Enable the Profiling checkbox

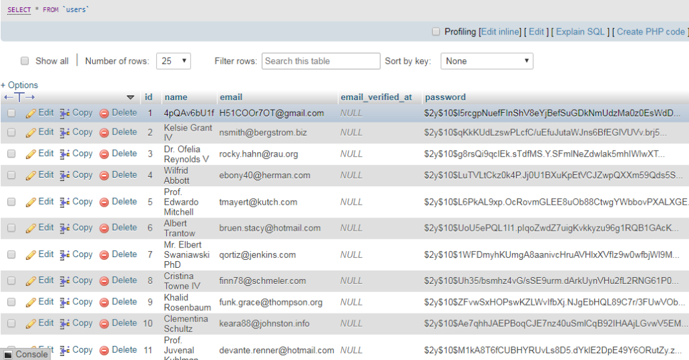pos(436,32)
